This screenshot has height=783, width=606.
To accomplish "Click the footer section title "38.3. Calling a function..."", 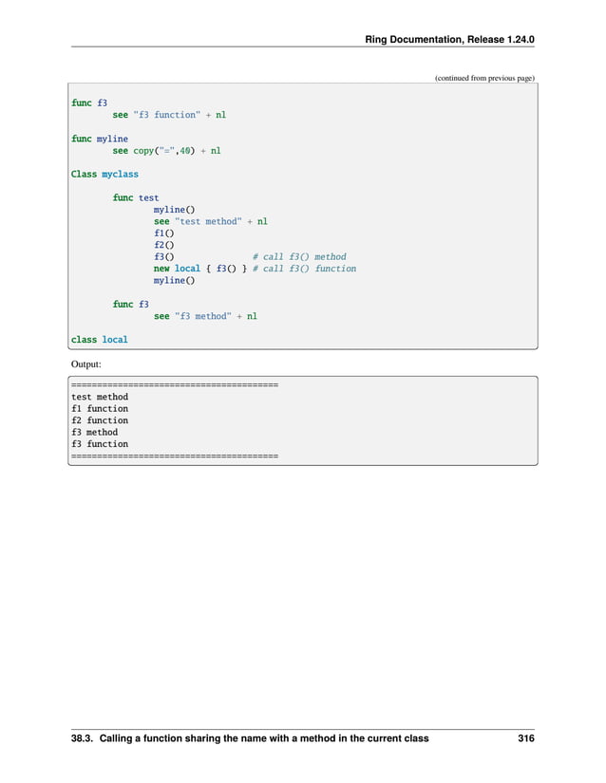I will pos(250,738).
